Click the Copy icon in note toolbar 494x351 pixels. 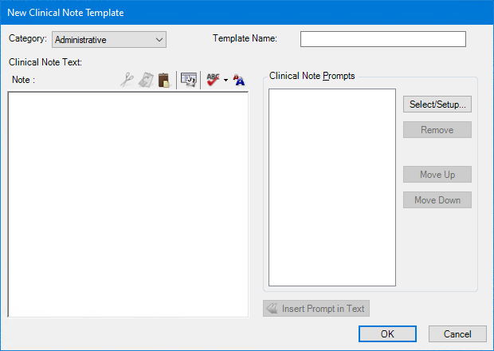145,80
